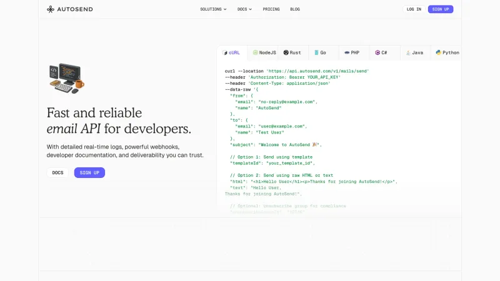Click the PHP elephant icon
The image size is (500, 281).
click(x=347, y=52)
